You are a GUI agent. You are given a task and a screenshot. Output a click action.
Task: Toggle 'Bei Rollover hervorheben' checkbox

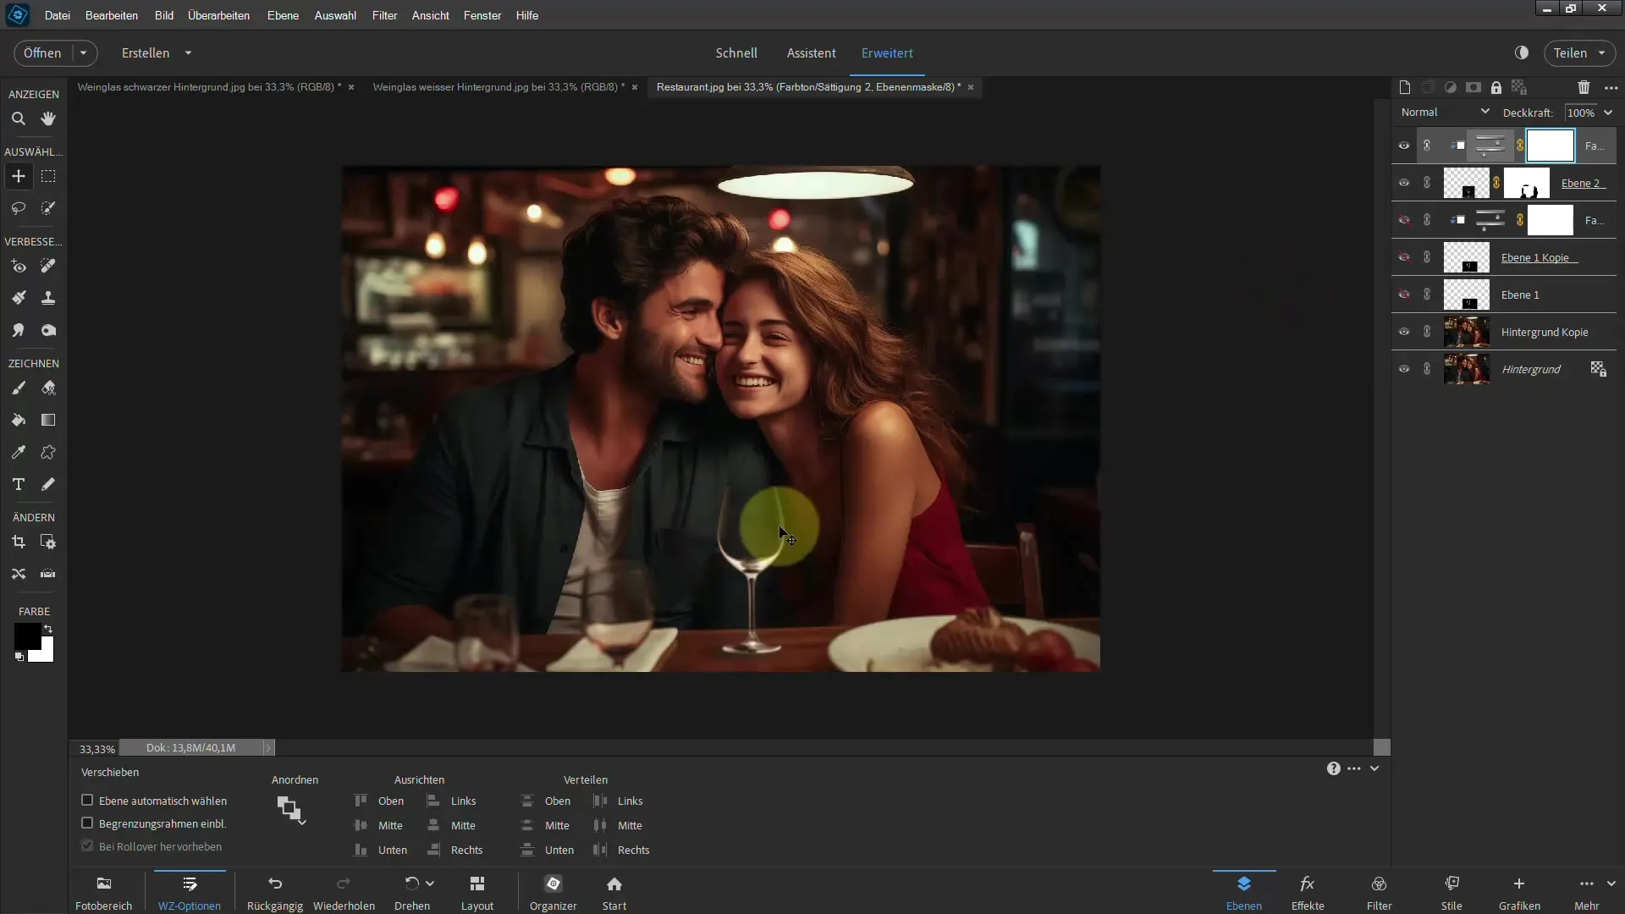tap(86, 846)
